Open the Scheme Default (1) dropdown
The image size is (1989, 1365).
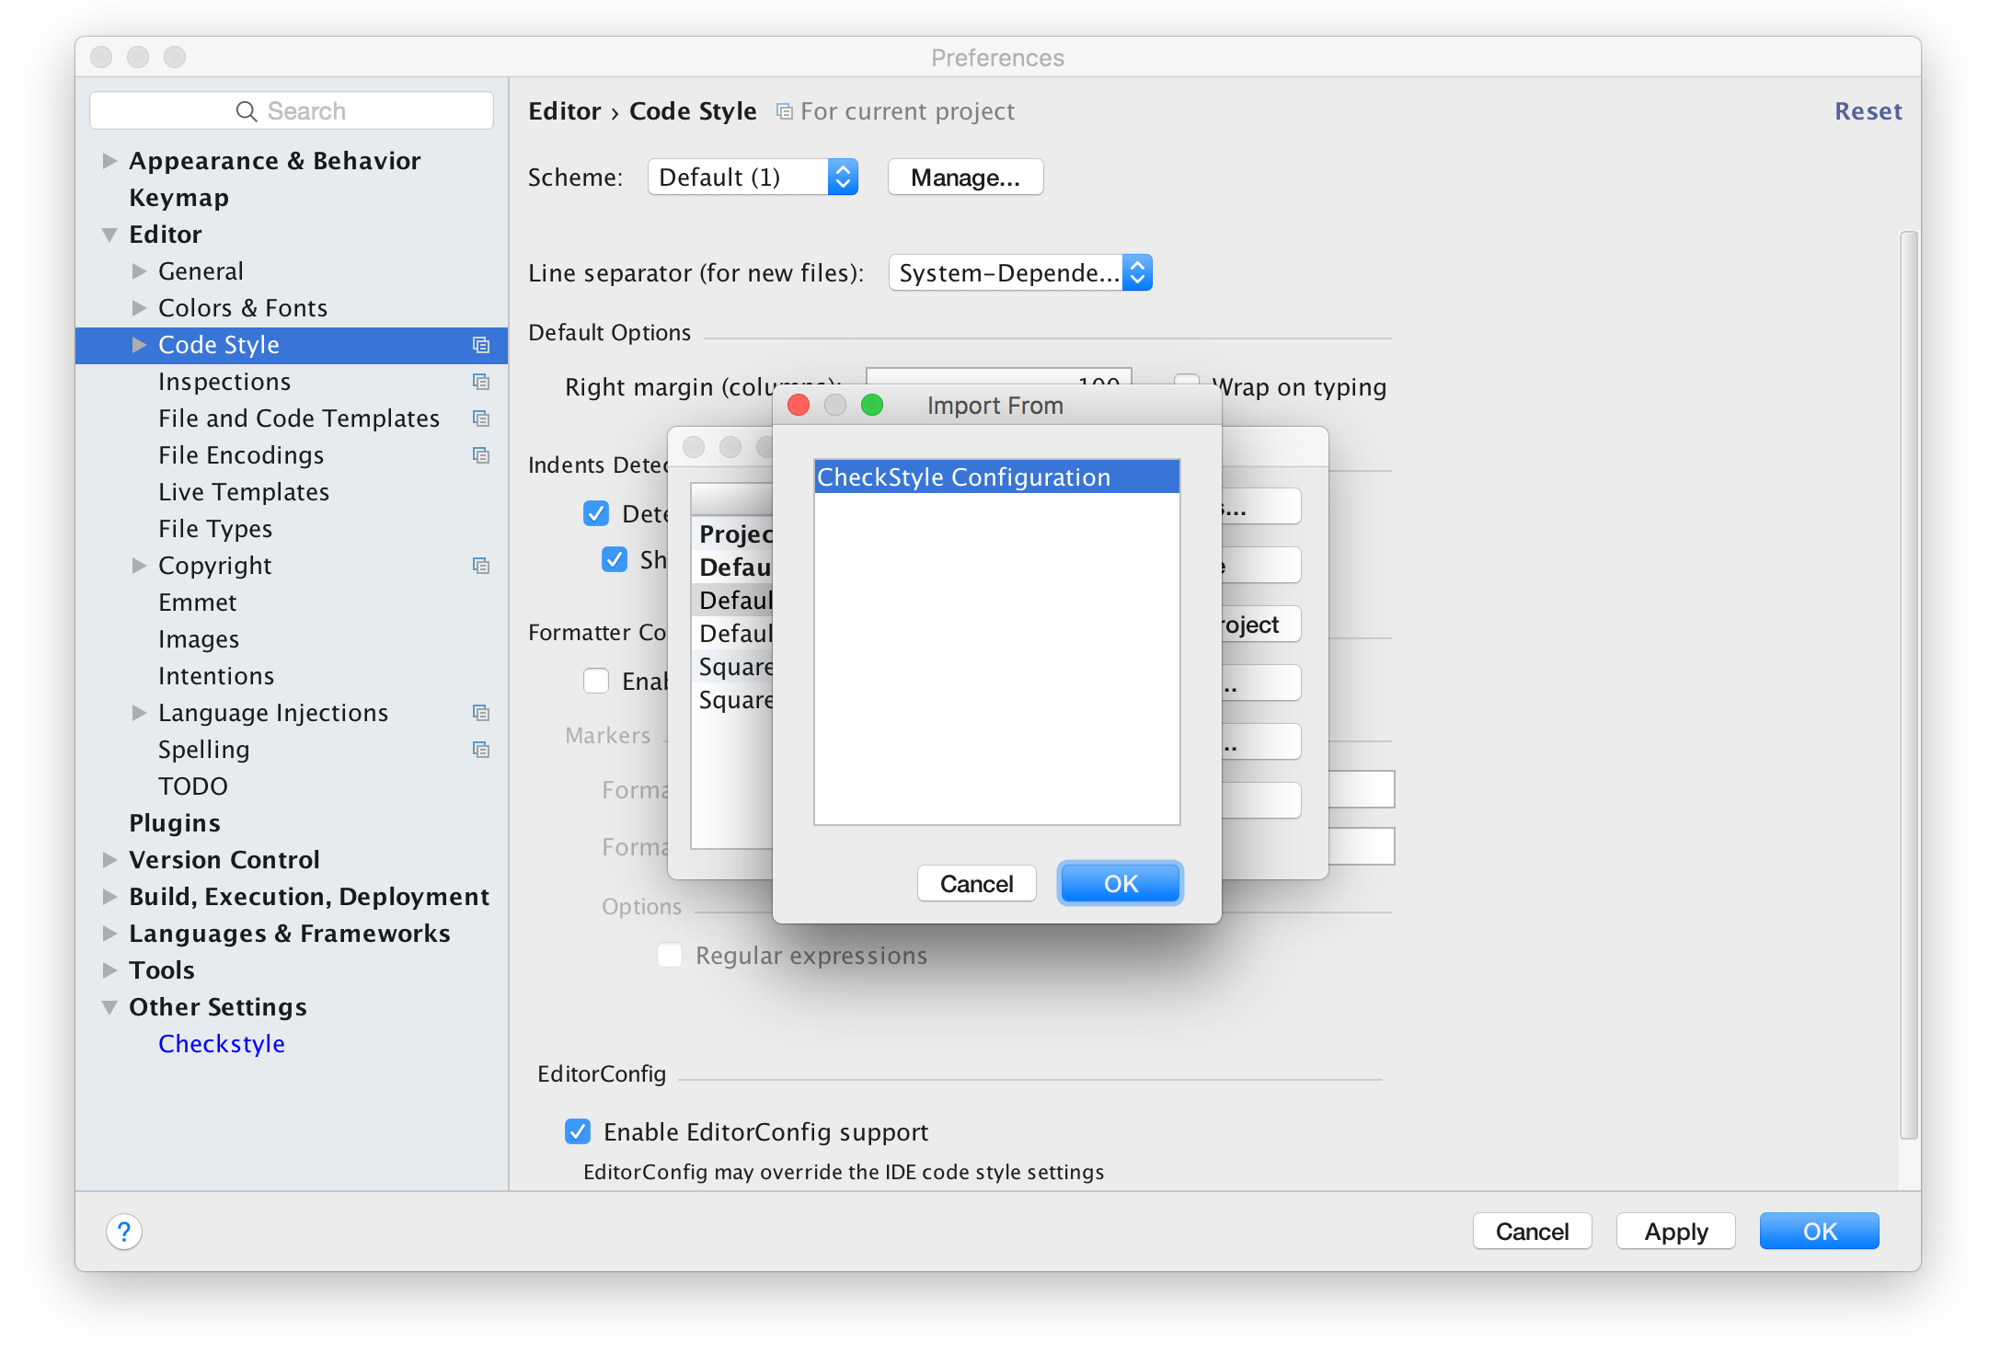752,177
